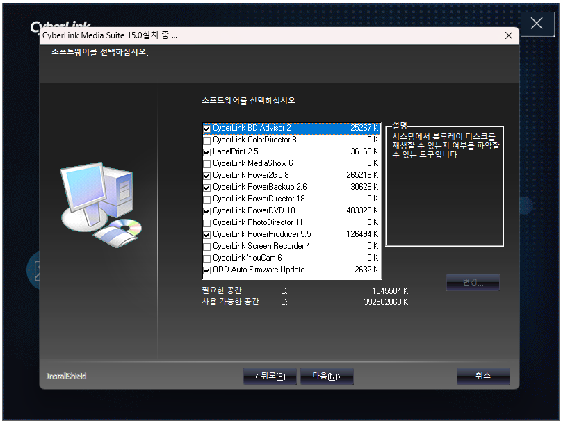
Task: Uncheck CyberLink PowerProducer 5.5
Action: pyautogui.click(x=206, y=235)
